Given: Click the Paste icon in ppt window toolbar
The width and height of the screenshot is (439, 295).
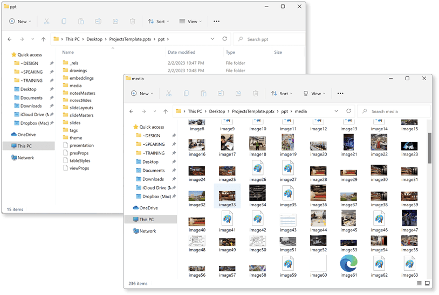Looking at the screenshot, I should (x=81, y=21).
